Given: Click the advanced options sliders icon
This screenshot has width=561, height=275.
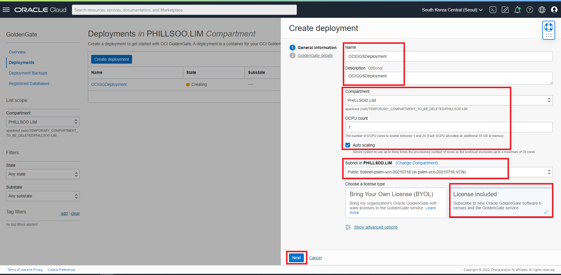Looking at the screenshot, I should 348,227.
